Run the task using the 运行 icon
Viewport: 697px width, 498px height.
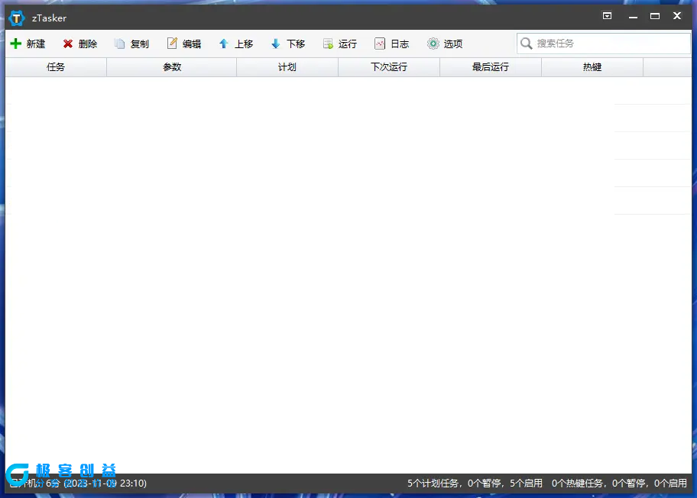click(327, 44)
